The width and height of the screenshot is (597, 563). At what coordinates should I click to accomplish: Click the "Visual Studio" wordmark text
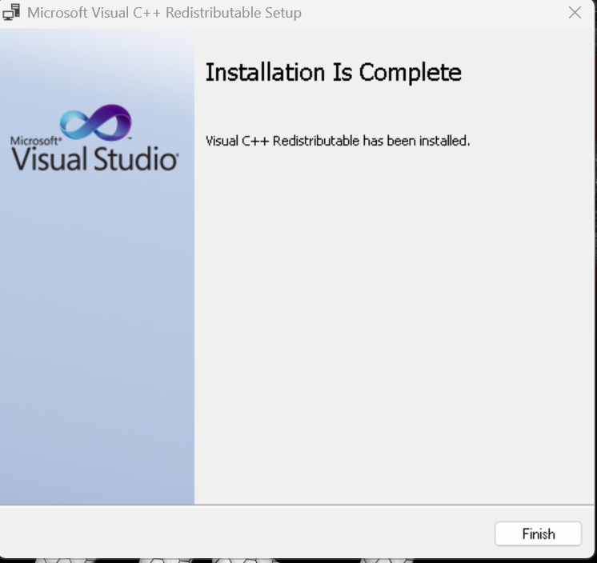tap(94, 158)
